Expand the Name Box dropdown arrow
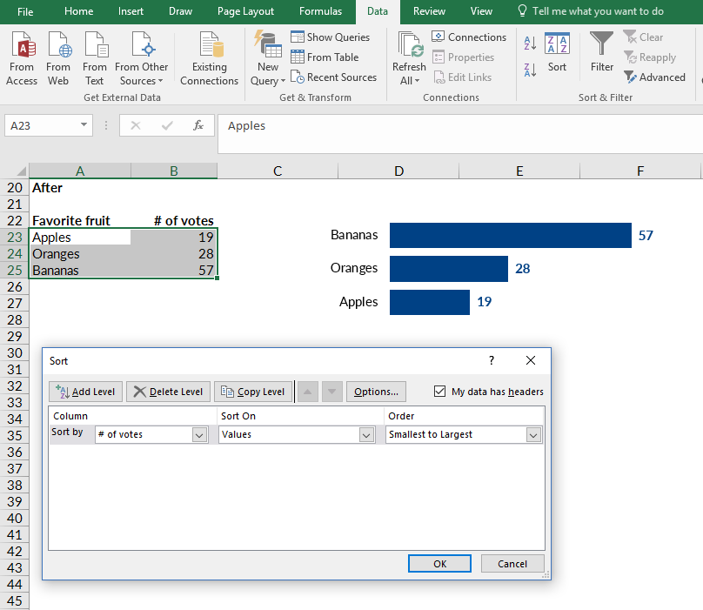 [x=84, y=125]
